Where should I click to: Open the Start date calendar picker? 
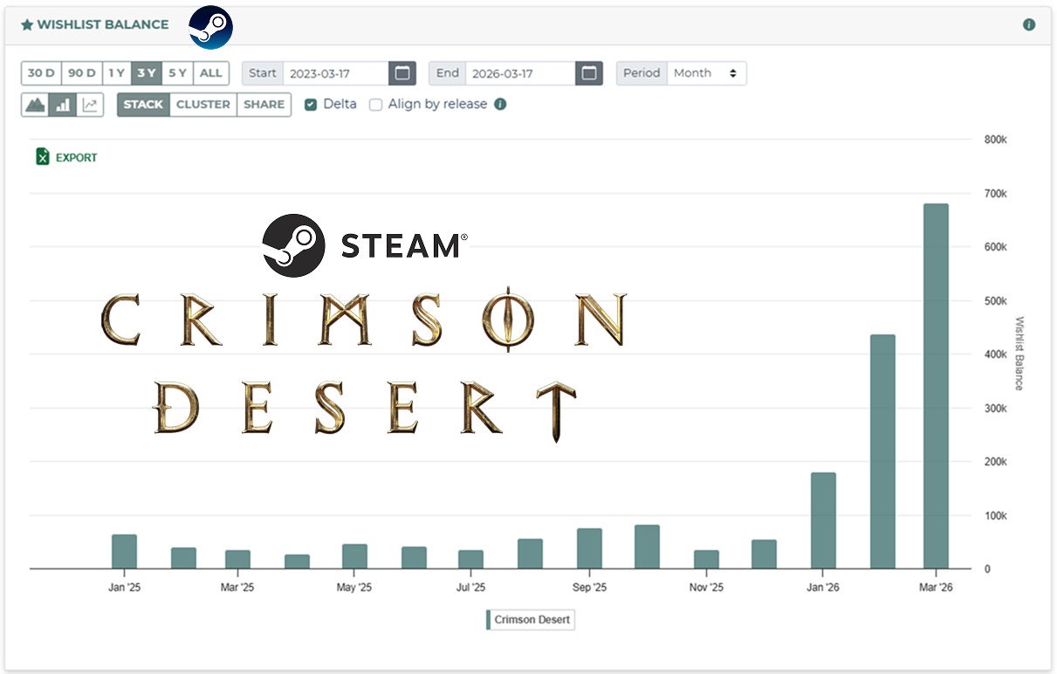402,73
